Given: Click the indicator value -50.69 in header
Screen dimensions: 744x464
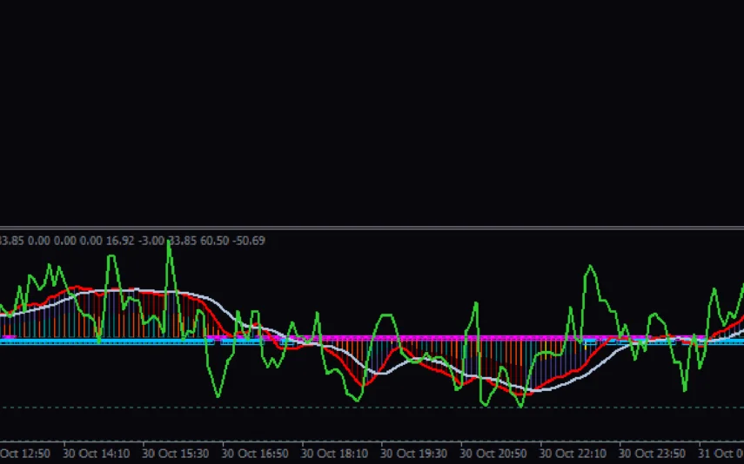Looking at the screenshot, I should [248, 240].
